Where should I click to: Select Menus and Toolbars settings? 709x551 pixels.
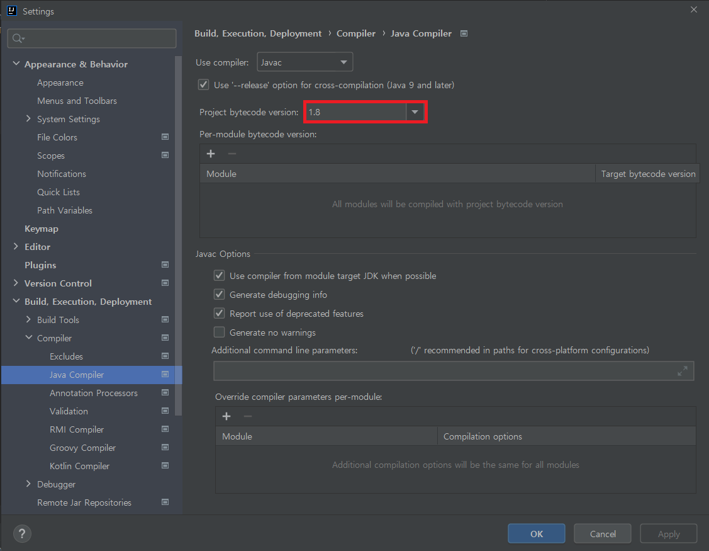77,101
